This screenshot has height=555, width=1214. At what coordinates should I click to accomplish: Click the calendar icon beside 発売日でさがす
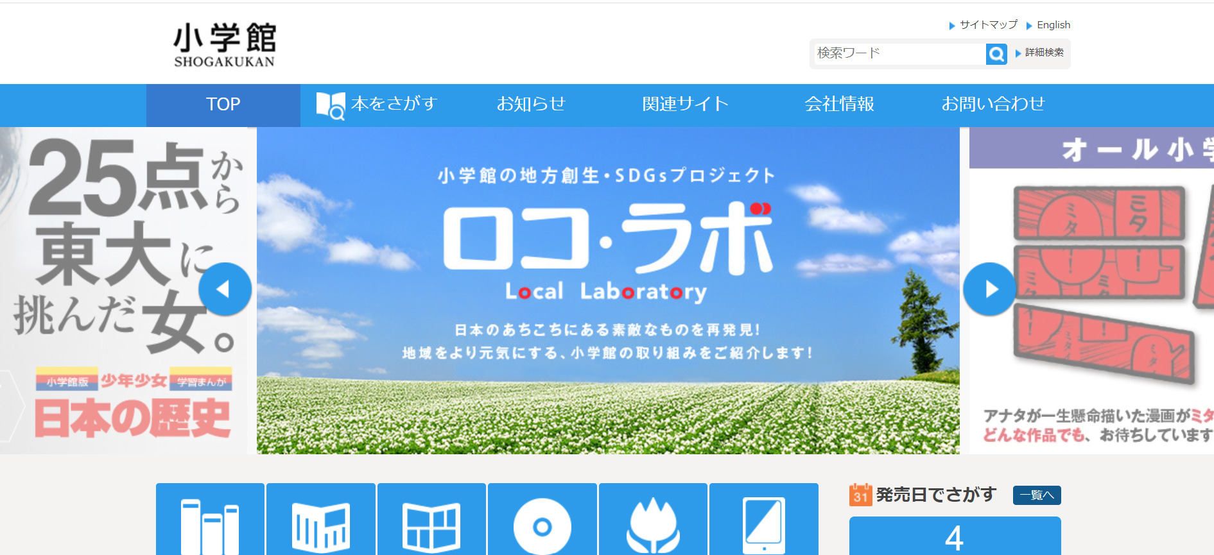[x=860, y=495]
